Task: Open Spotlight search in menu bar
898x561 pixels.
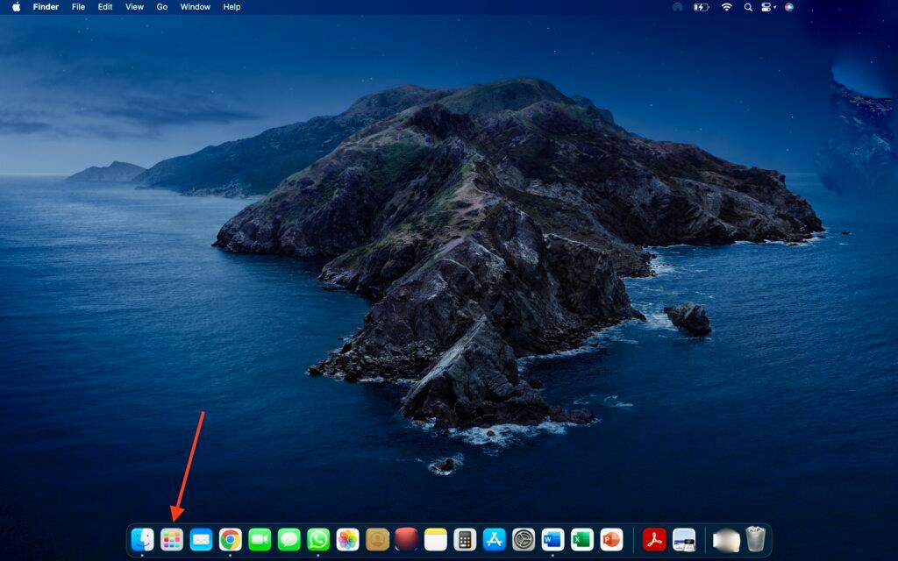Action: 748,7
